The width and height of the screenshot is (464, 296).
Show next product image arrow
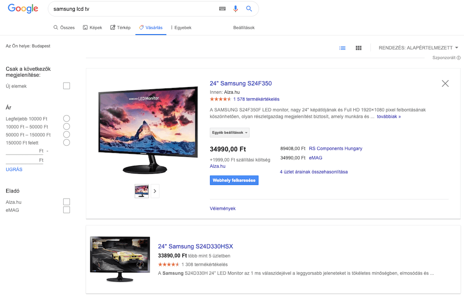click(x=155, y=191)
